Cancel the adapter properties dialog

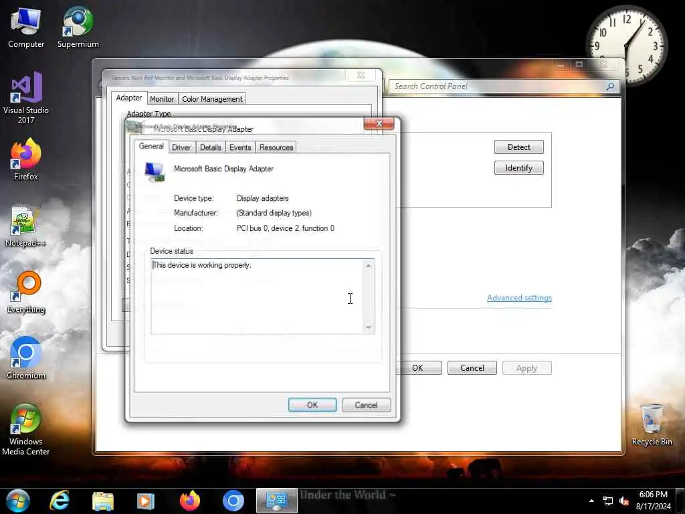click(366, 405)
